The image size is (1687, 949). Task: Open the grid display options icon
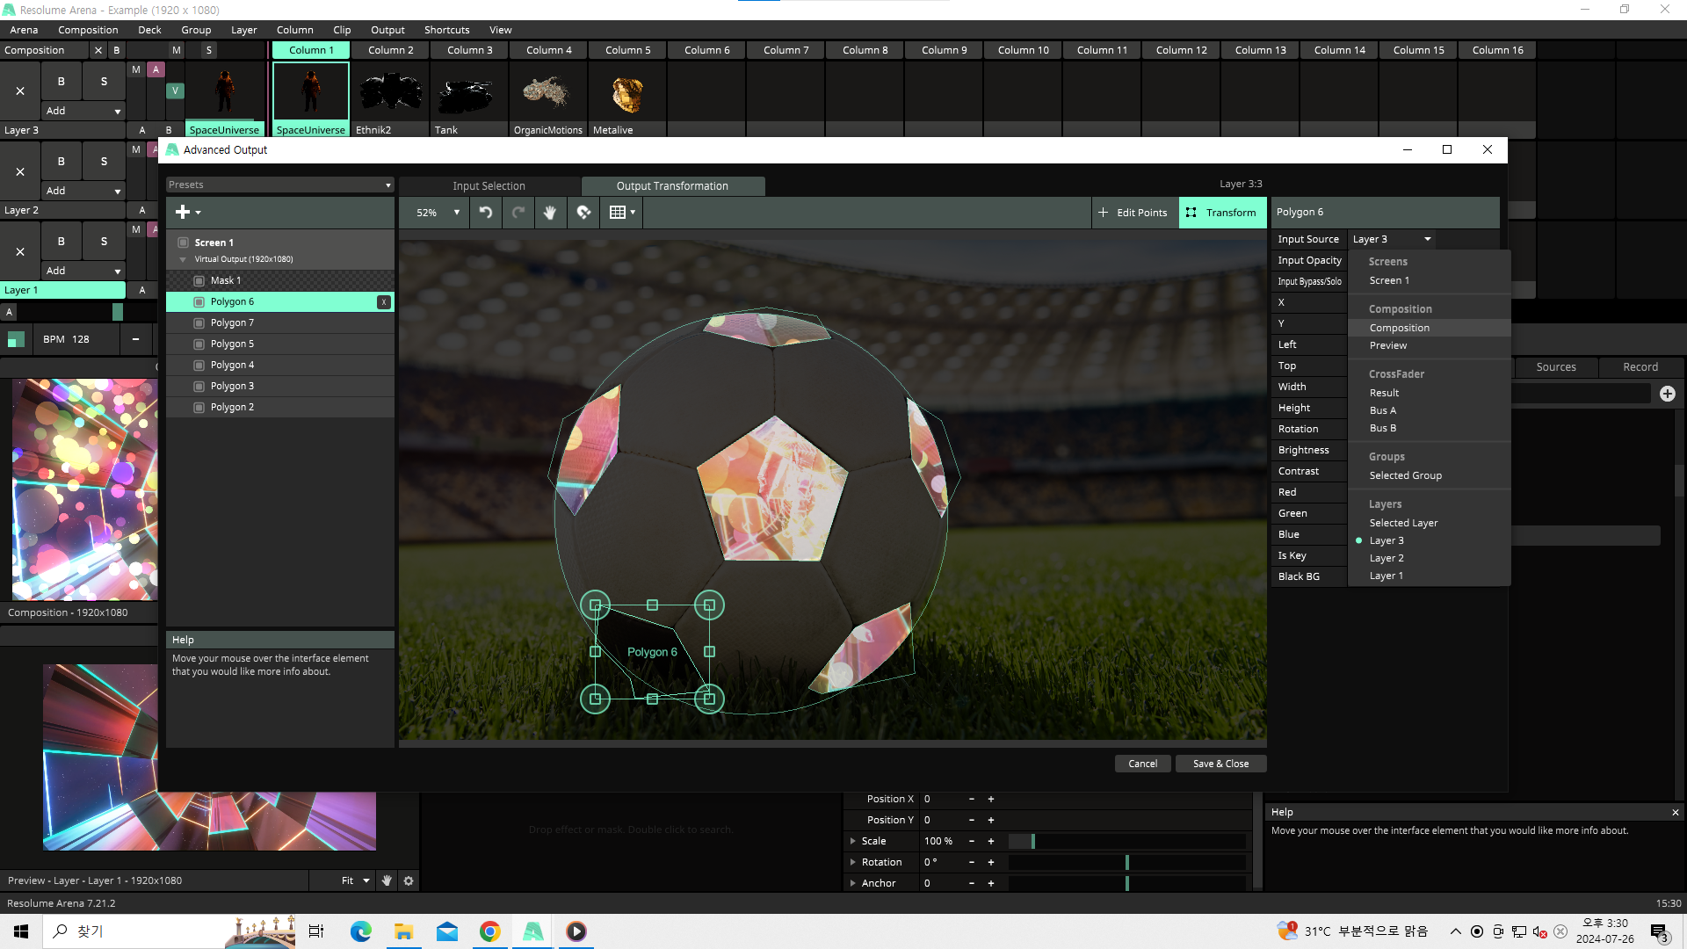[621, 213]
